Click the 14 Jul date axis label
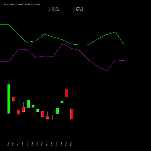Screen dimensions: 151x151 coord(27,144)
